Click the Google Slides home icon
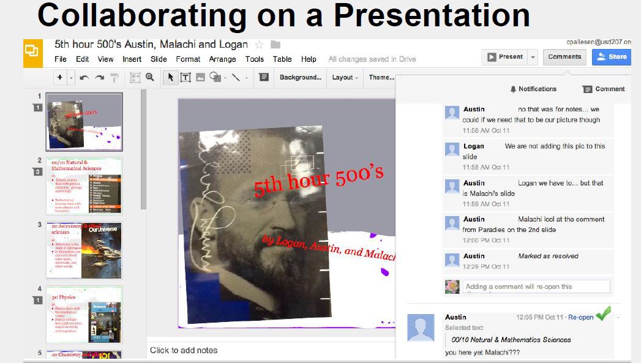Screen dimensions: 641x363 coord(32,53)
